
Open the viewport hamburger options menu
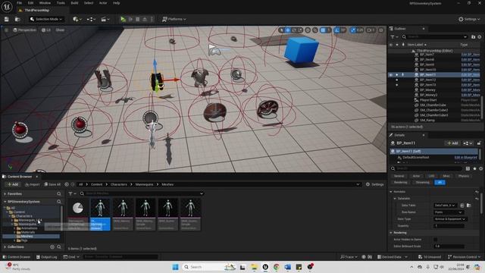coord(6,30)
